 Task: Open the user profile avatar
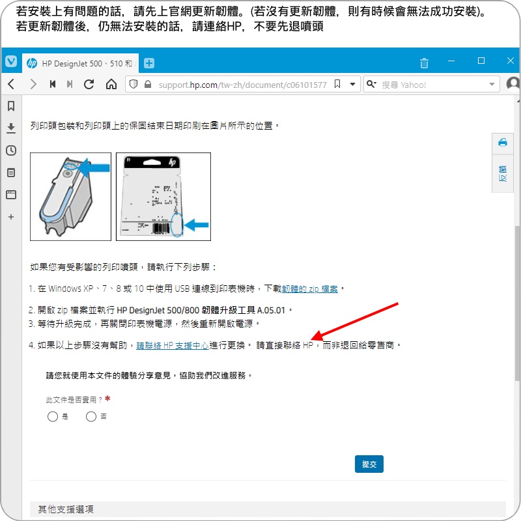click(513, 84)
